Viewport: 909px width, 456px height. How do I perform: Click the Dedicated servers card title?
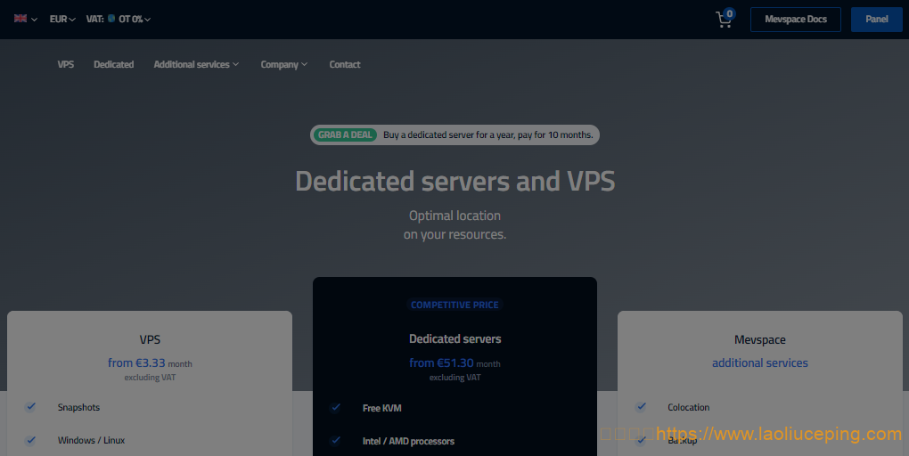[x=455, y=339]
